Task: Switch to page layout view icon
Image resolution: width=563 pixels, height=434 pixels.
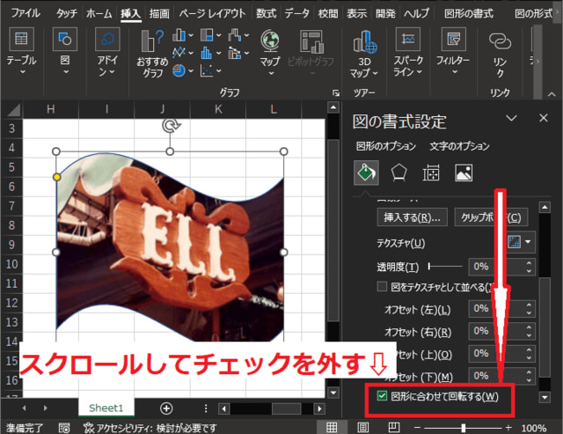Action: pos(362,428)
